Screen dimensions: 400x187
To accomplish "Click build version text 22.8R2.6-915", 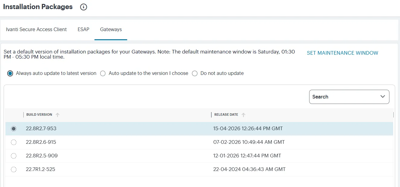I will (41, 142).
